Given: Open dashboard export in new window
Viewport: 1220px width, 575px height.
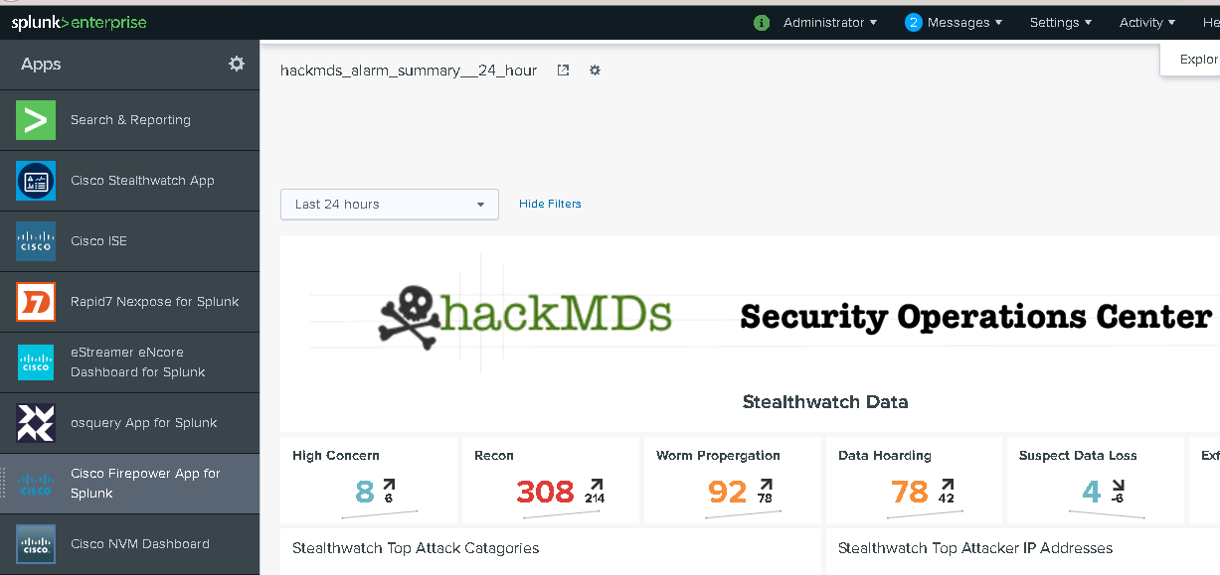Looking at the screenshot, I should point(563,70).
